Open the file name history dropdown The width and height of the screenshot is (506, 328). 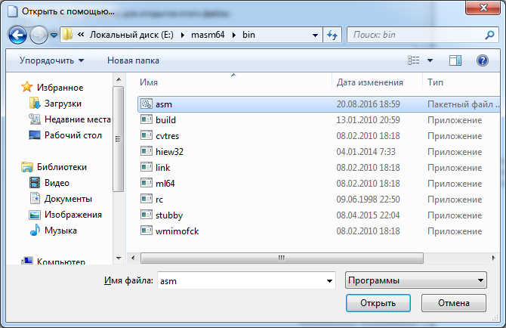(329, 280)
